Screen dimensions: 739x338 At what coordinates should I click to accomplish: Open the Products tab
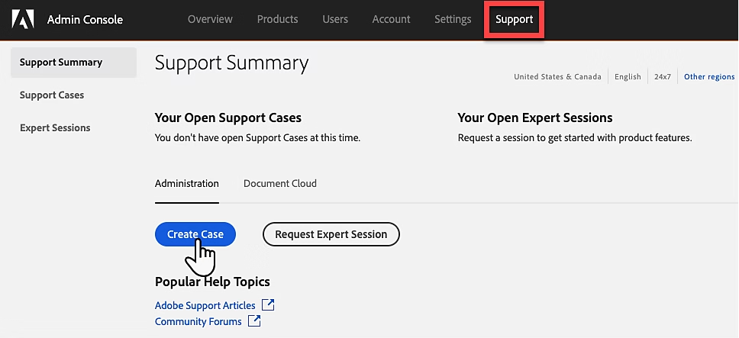click(278, 19)
